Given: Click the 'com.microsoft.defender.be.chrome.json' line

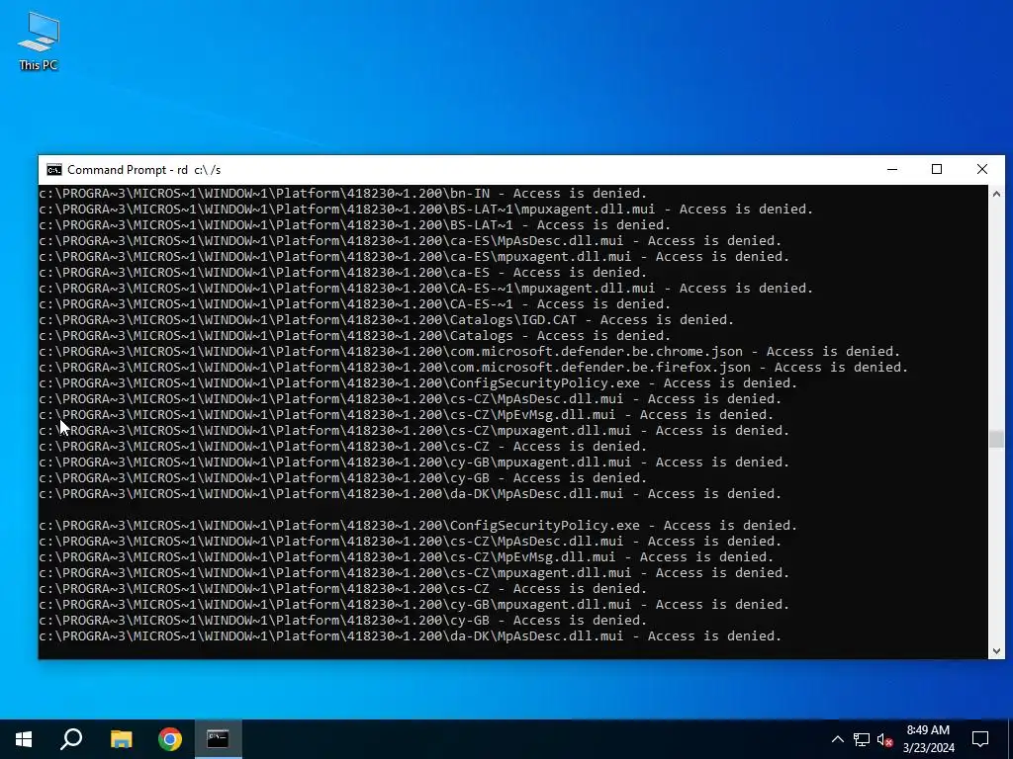Looking at the screenshot, I should (x=470, y=352).
